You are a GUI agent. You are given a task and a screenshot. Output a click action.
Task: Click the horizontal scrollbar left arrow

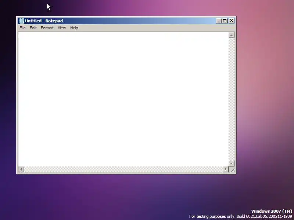[21, 169]
